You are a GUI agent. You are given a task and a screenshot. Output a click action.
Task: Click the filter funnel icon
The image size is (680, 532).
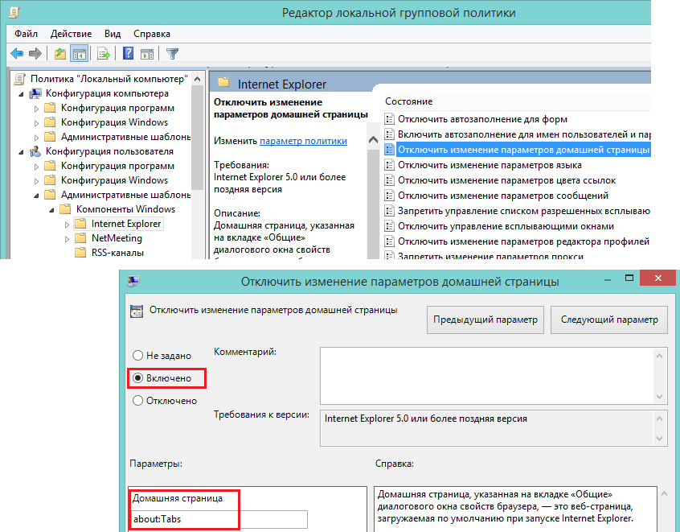pos(172,54)
